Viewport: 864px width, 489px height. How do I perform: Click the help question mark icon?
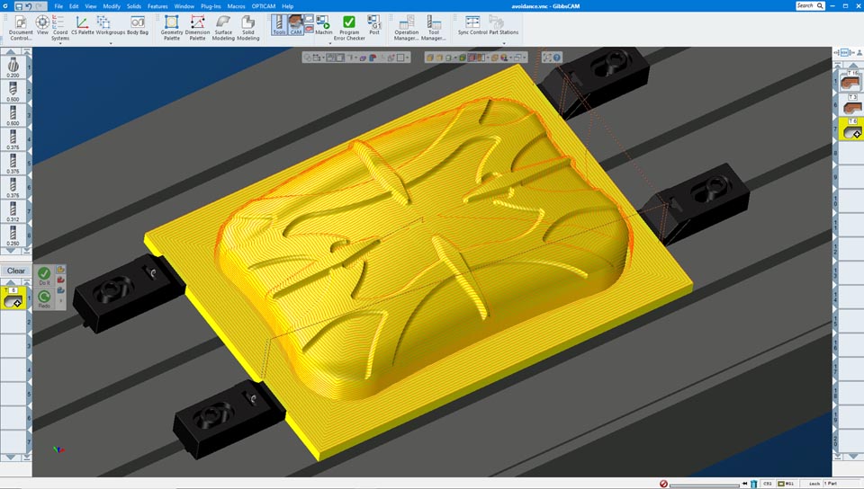point(557,58)
